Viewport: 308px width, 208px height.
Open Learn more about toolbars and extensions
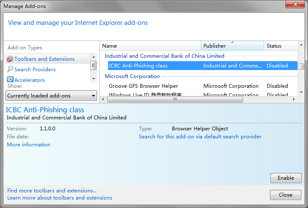click(x=60, y=197)
